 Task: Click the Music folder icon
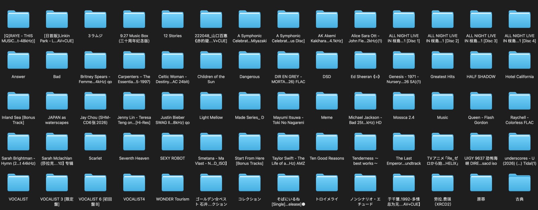[443, 101]
